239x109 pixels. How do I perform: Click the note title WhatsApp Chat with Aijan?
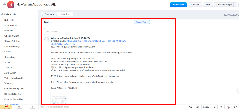[70, 38]
